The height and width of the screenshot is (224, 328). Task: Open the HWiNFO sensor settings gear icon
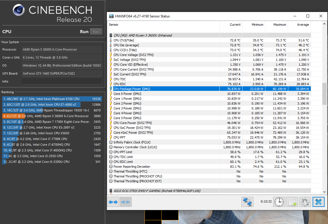pos(305,202)
